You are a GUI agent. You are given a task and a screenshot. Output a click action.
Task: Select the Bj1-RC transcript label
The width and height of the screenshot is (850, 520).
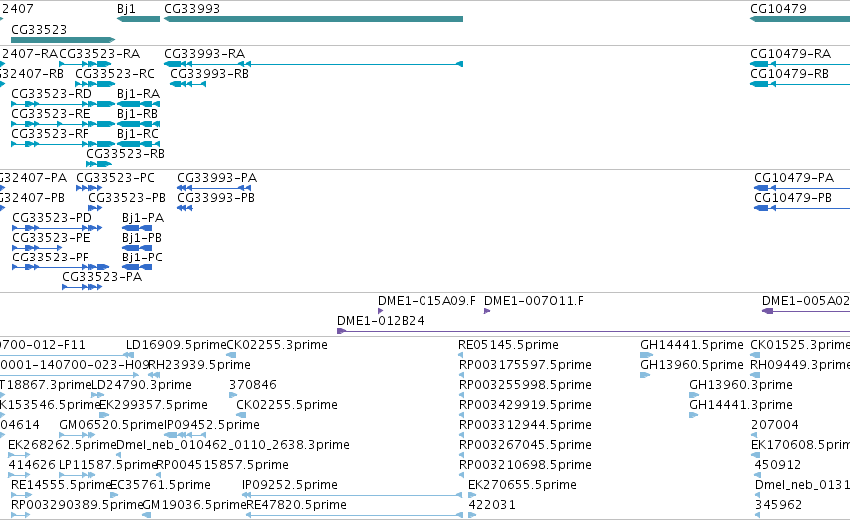coord(138,134)
